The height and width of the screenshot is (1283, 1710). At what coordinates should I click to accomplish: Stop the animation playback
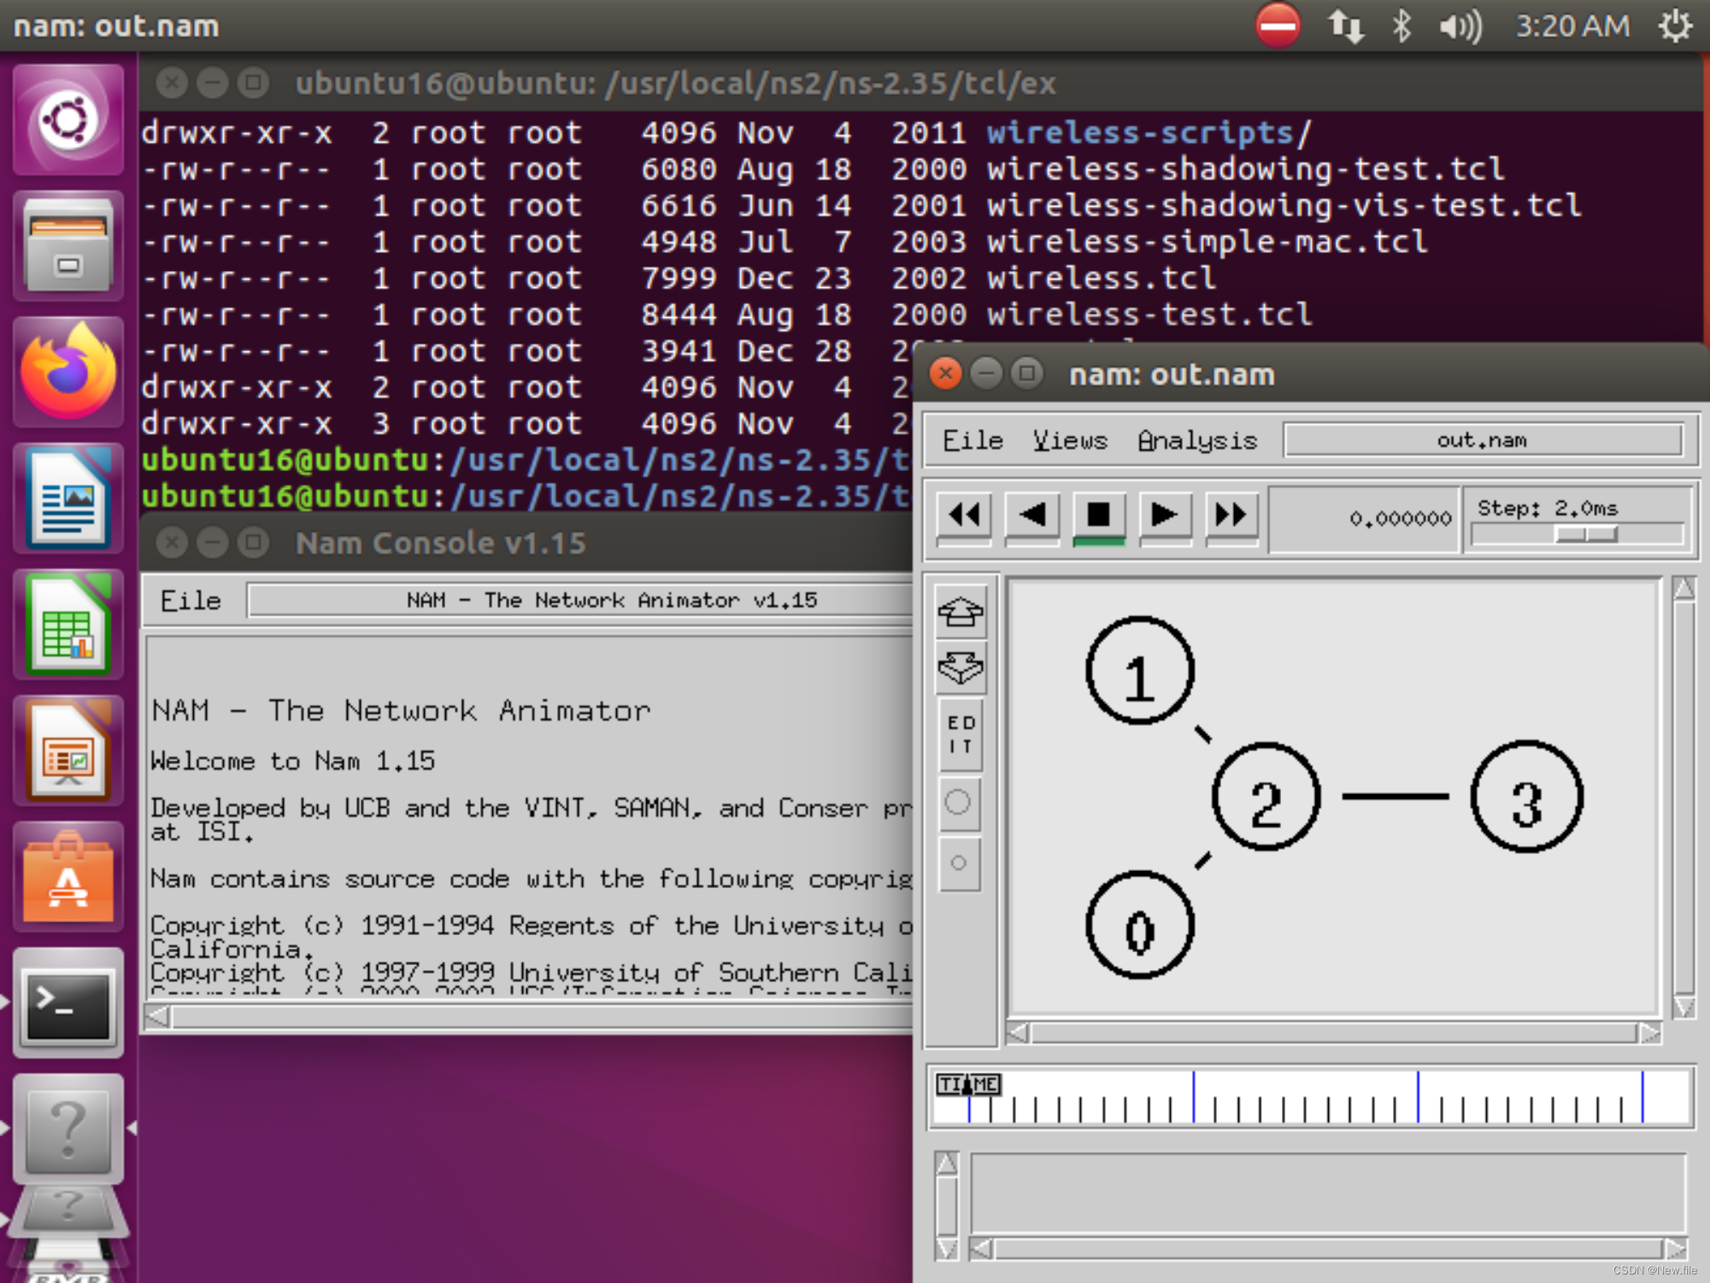(x=1098, y=515)
